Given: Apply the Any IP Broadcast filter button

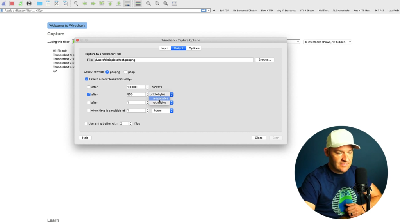Looking at the screenshot, I should pyautogui.click(x=286, y=11).
